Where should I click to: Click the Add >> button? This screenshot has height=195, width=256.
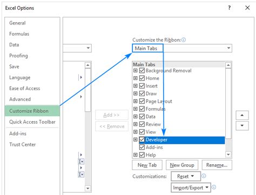tap(112, 115)
